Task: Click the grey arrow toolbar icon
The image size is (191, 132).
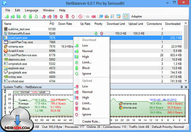Action: 87,17
